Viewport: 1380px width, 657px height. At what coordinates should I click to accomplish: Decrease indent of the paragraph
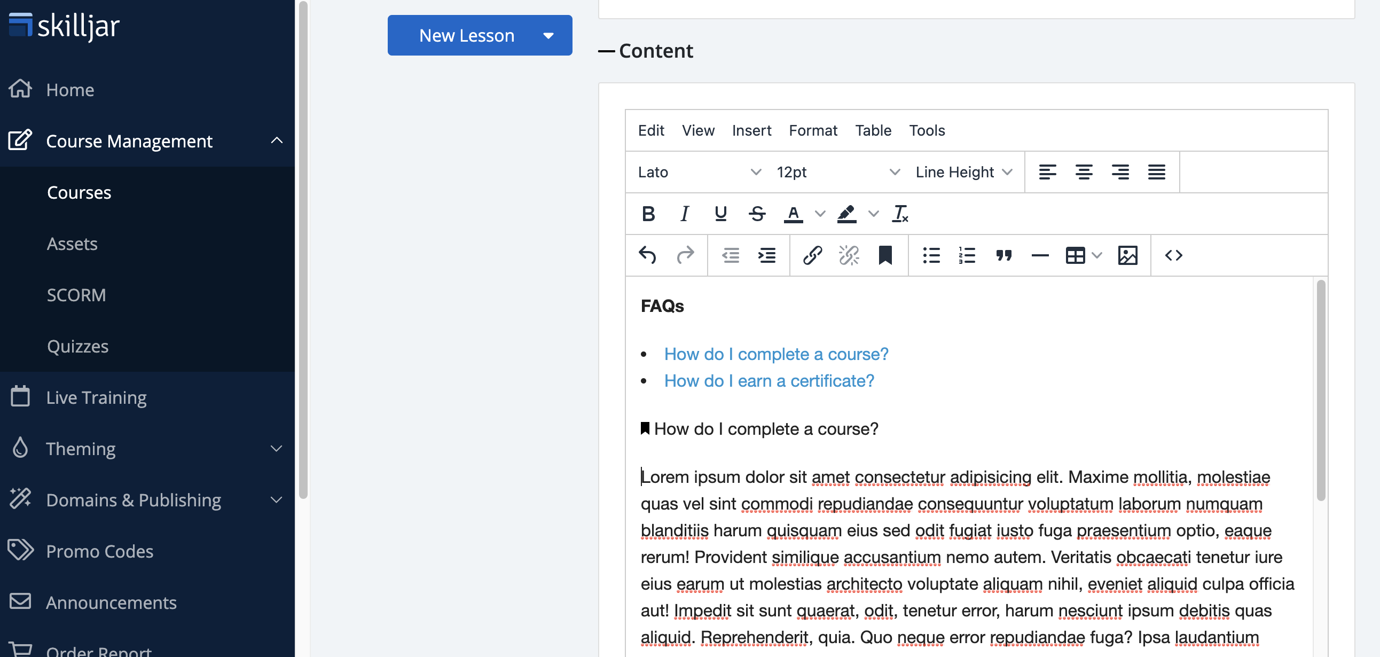coord(731,256)
